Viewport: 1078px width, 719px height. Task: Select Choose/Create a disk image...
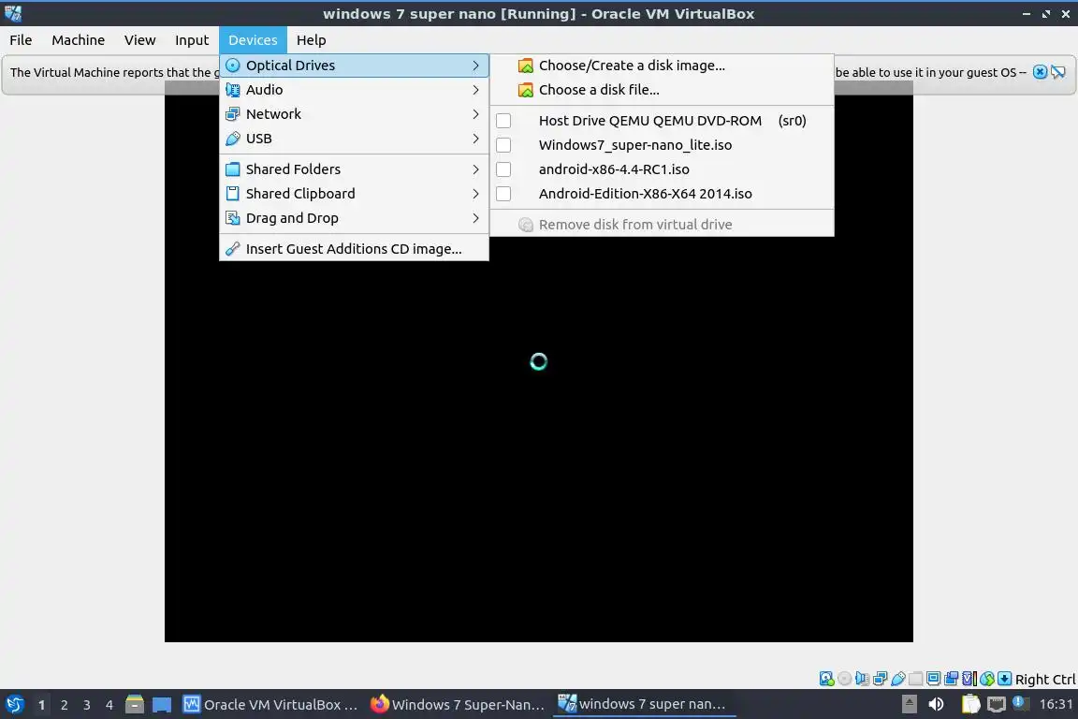pyautogui.click(x=663, y=66)
